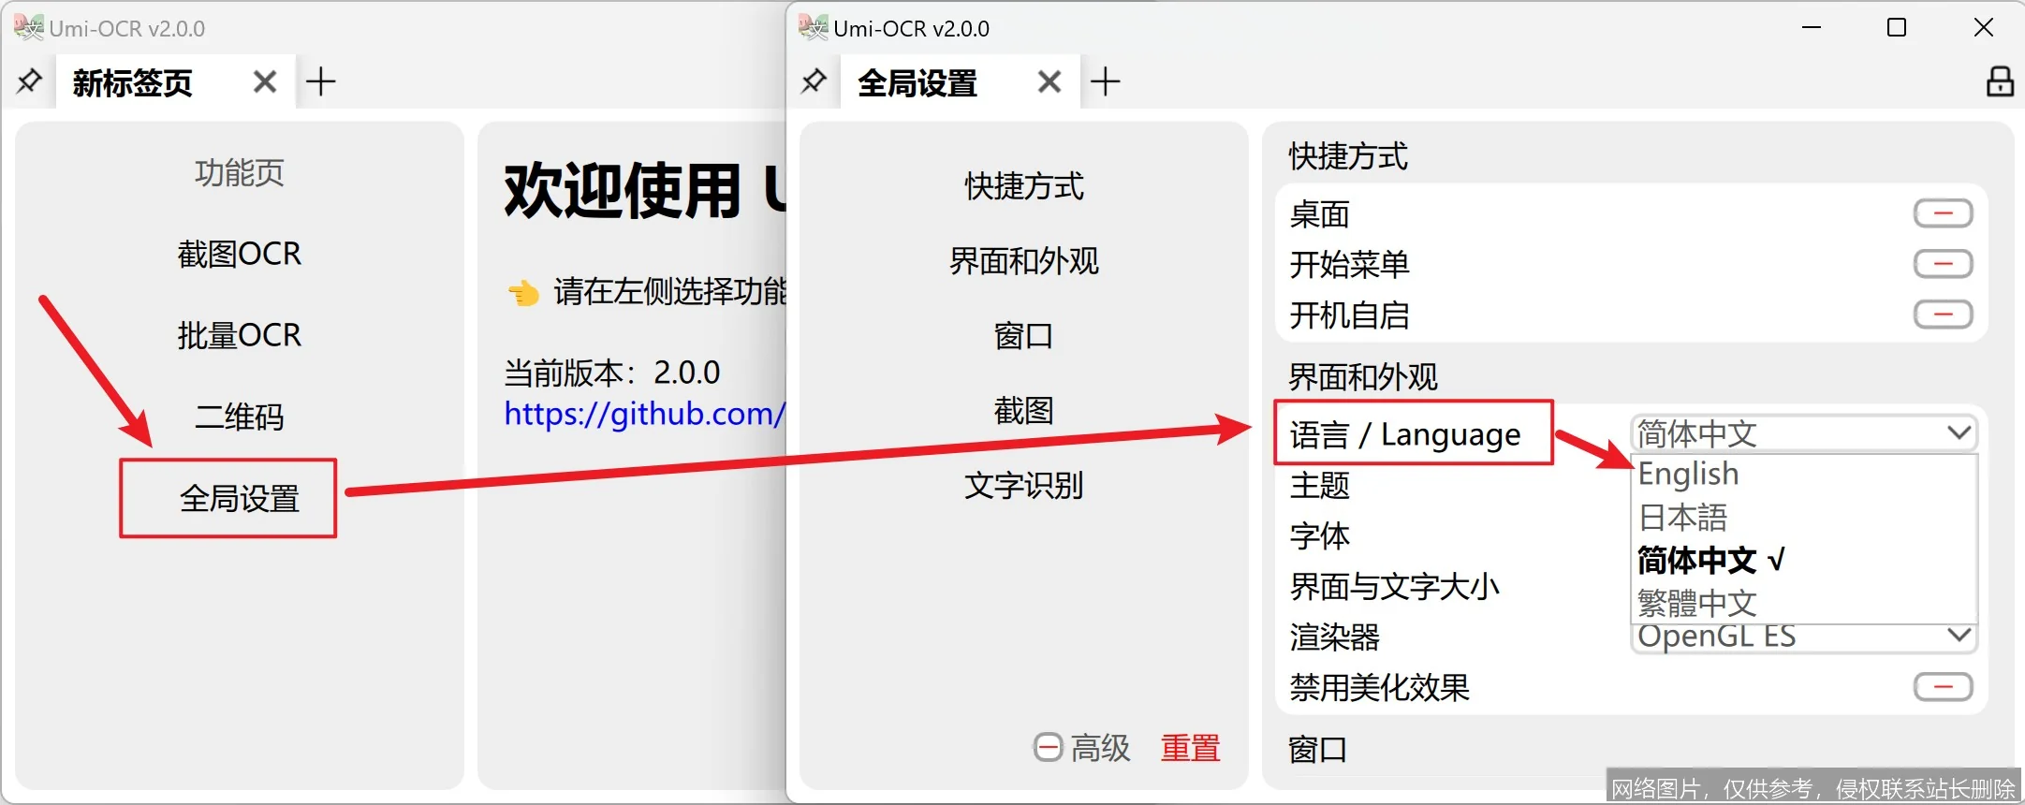The image size is (2025, 805).
Task: Switch to the 新标签页 tab
Action: [133, 82]
